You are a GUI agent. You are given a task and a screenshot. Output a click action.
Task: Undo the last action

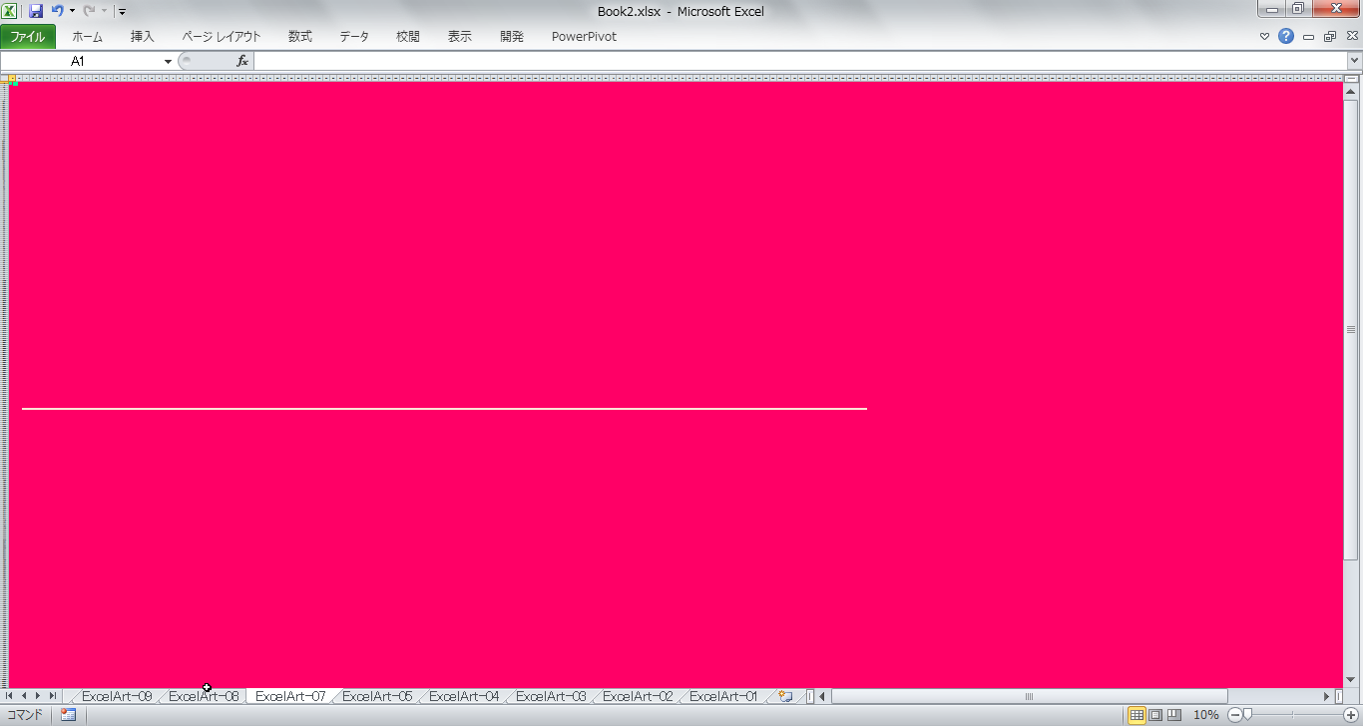[57, 11]
